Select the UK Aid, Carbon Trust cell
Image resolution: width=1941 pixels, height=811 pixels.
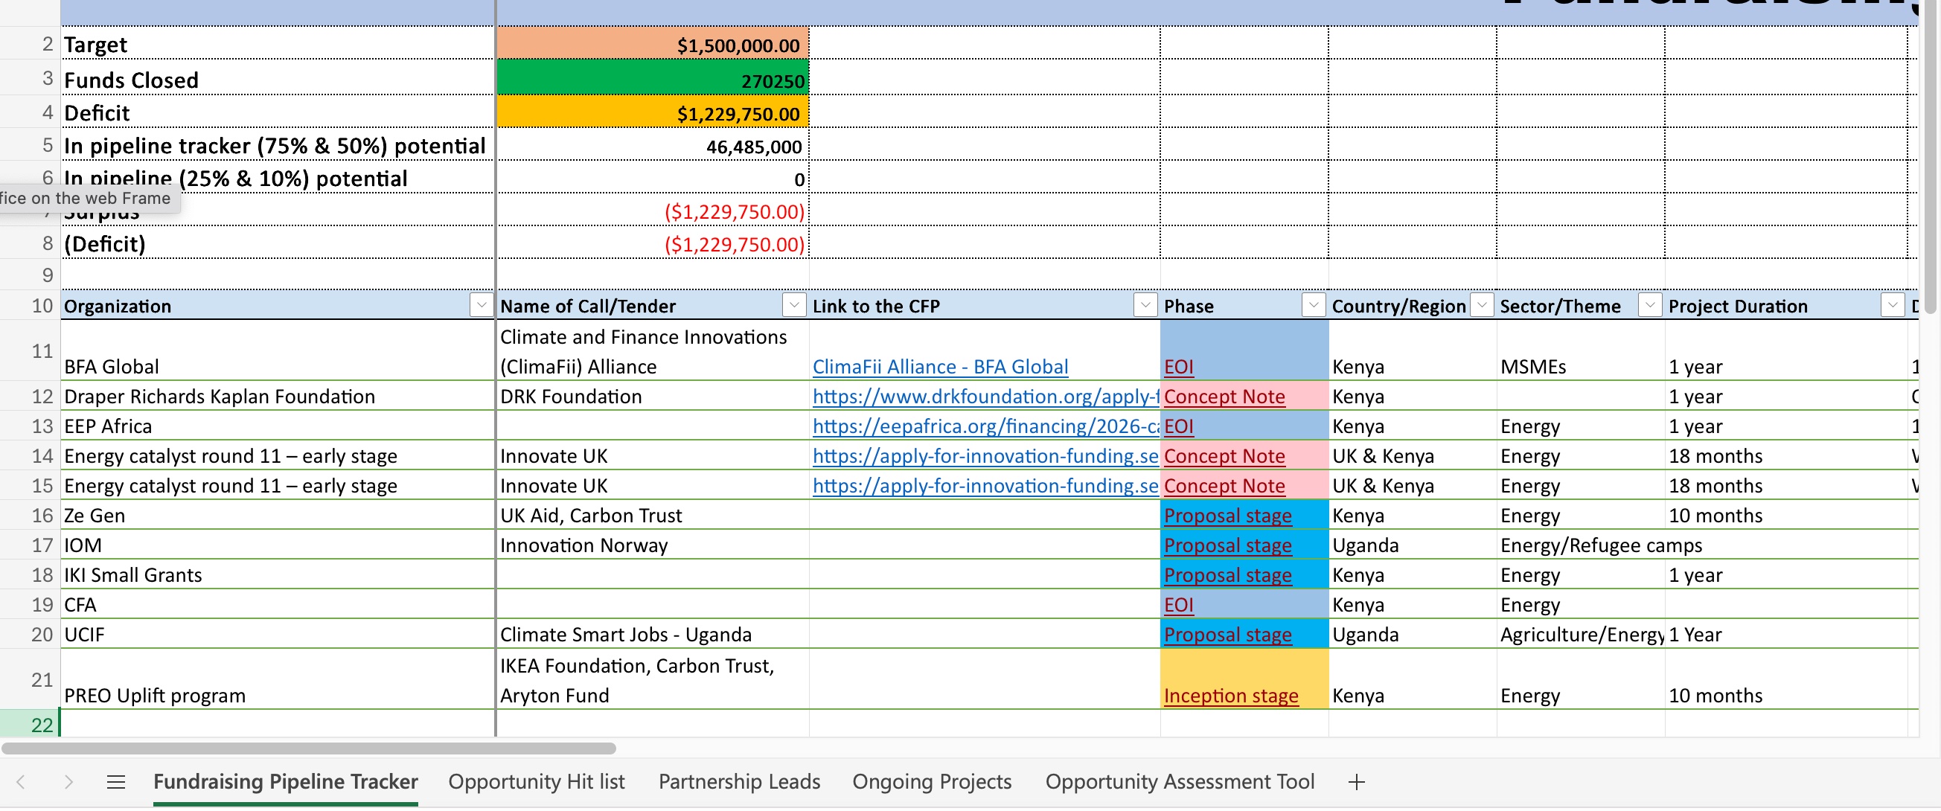(x=653, y=516)
